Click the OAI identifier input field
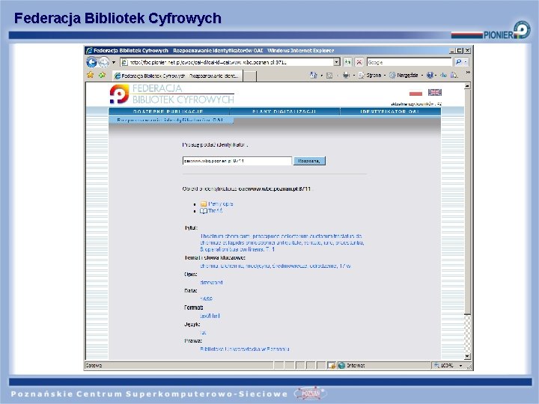 (x=237, y=161)
